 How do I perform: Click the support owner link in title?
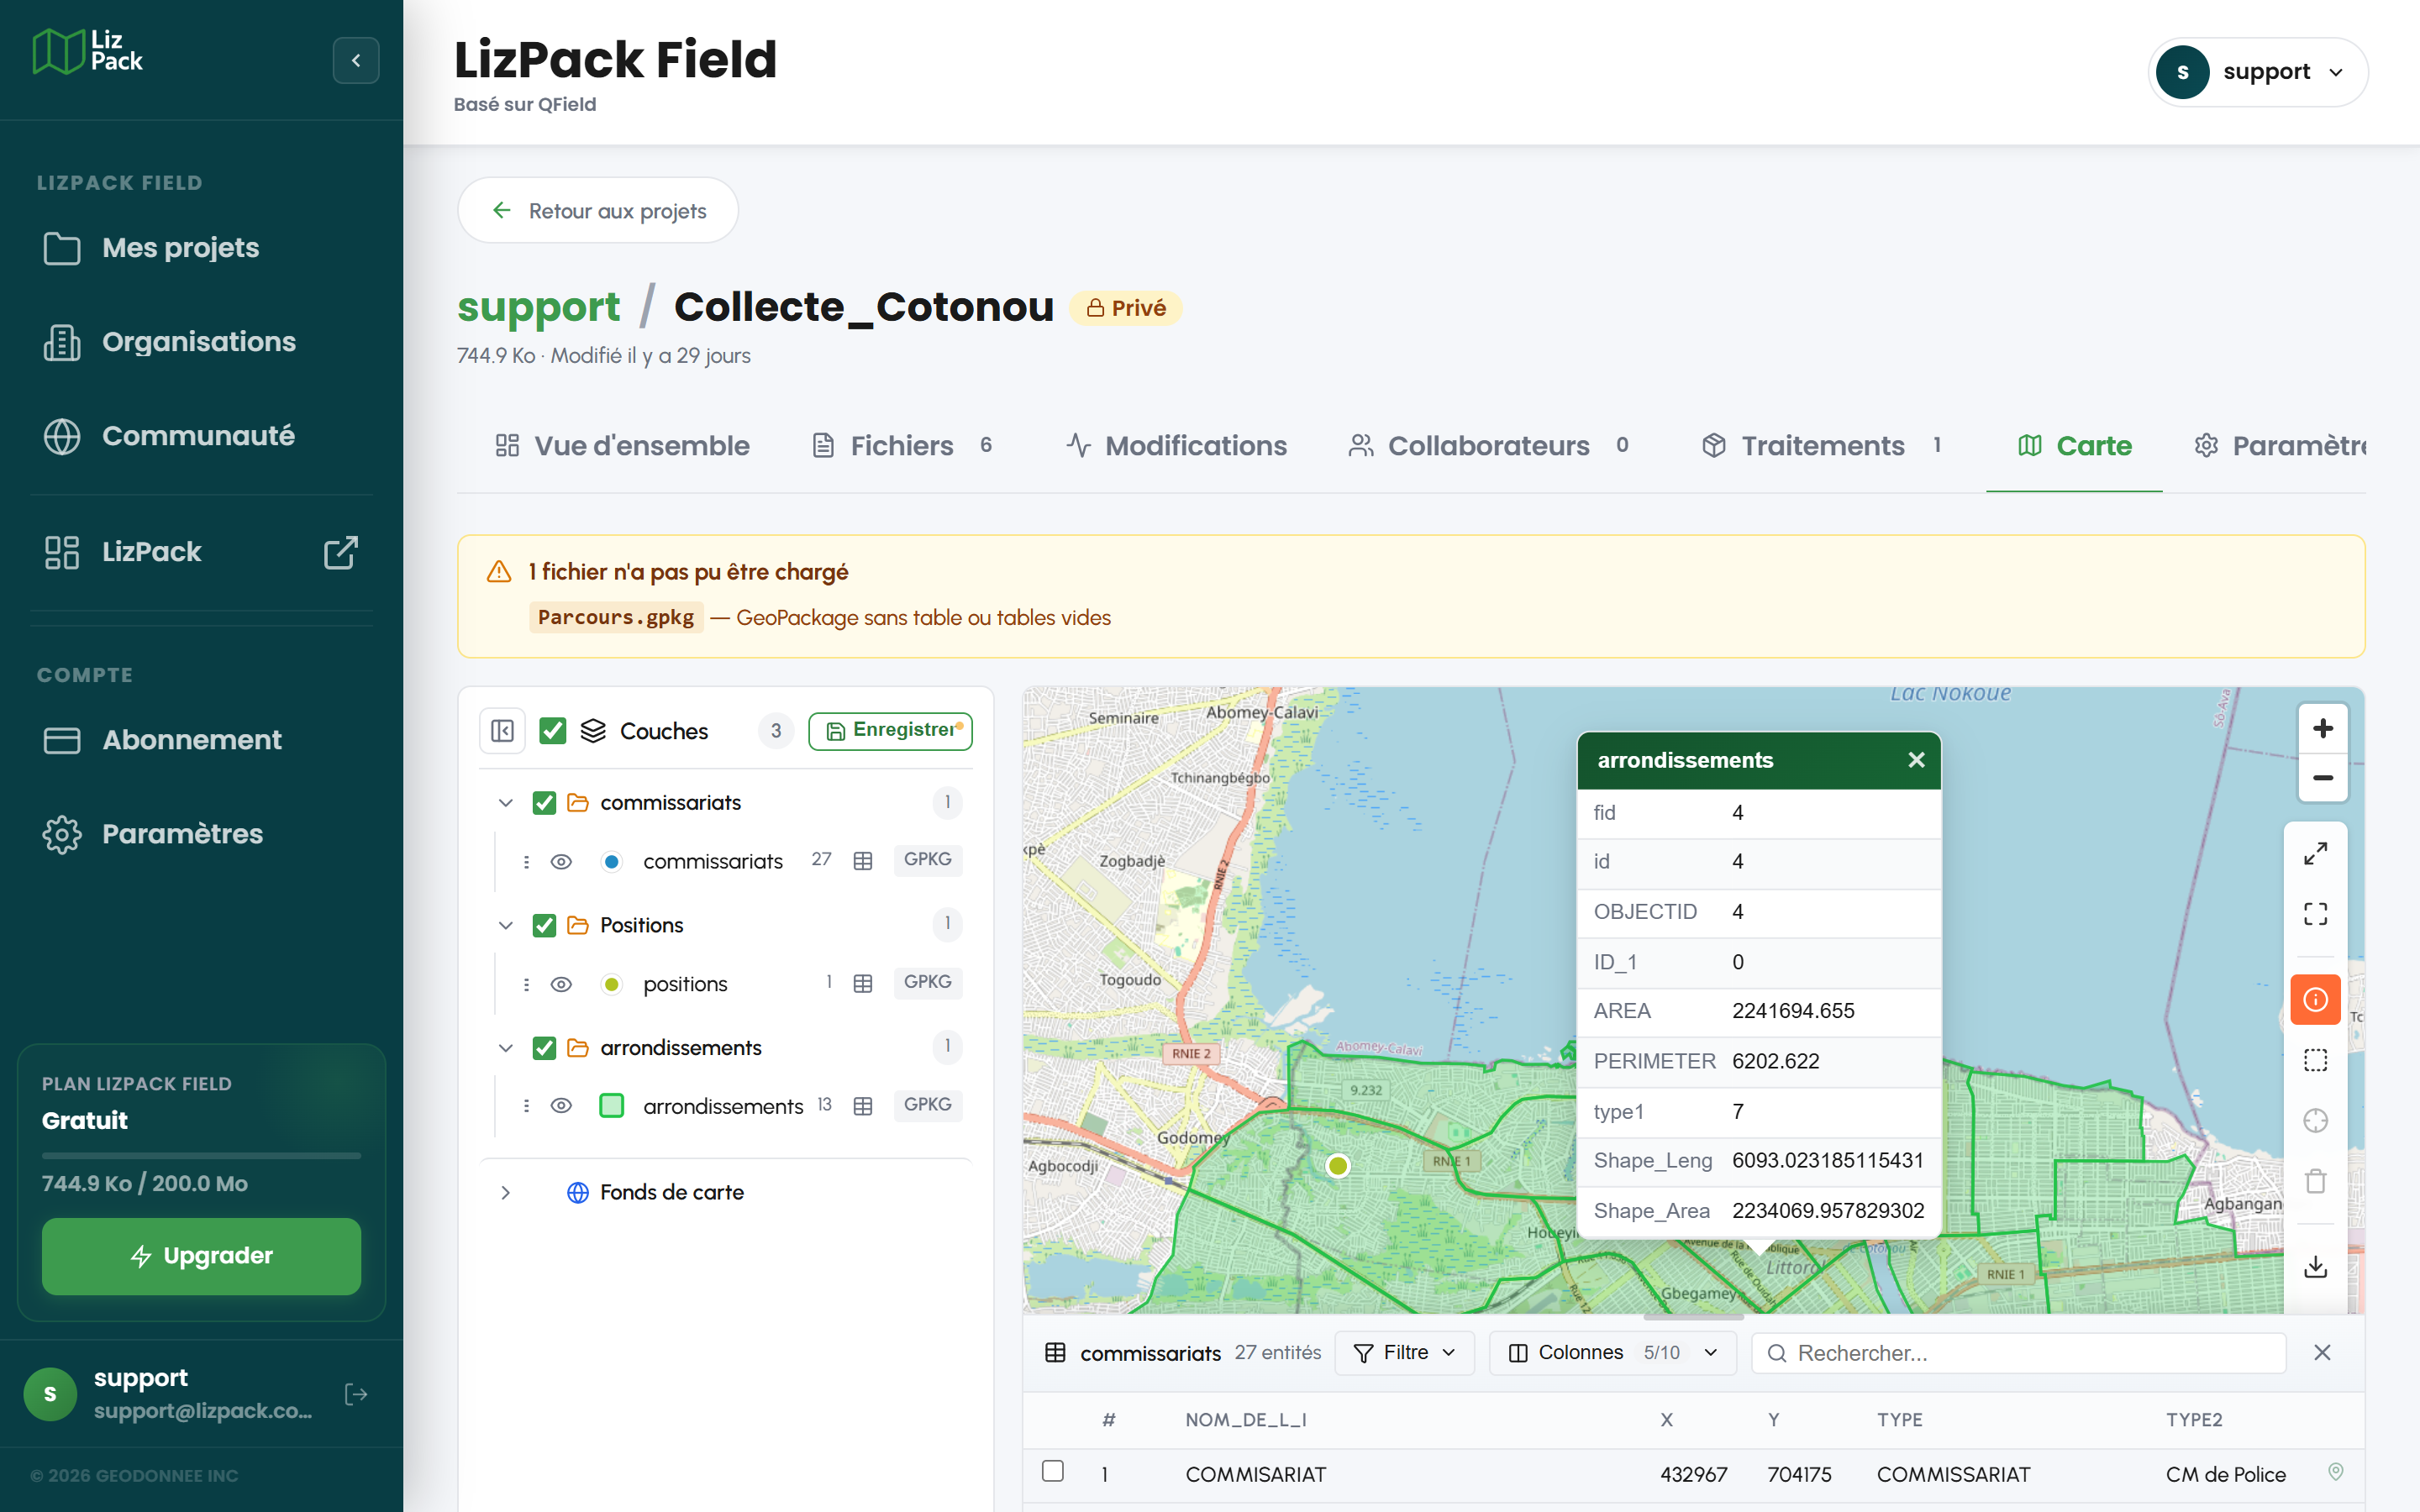click(538, 308)
